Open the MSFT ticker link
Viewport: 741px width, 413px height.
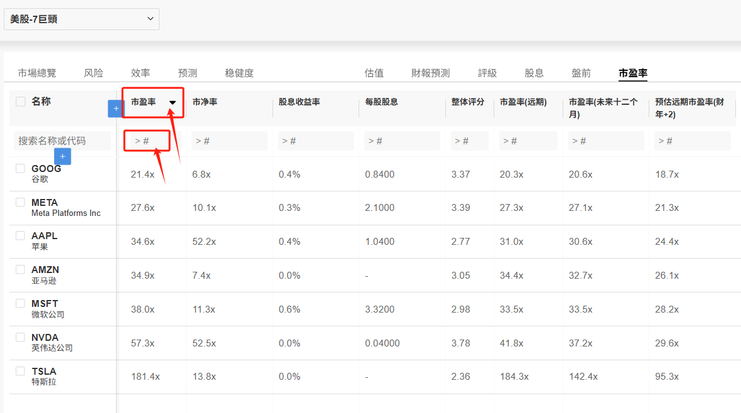[45, 304]
